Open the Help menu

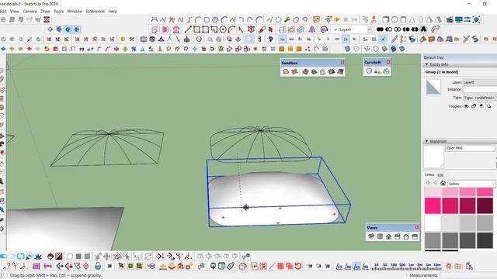click(113, 11)
